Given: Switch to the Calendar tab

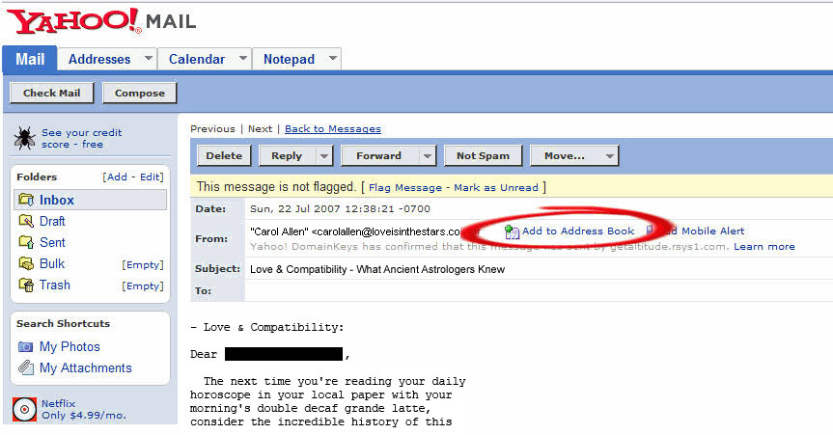Looking at the screenshot, I should 197,59.
